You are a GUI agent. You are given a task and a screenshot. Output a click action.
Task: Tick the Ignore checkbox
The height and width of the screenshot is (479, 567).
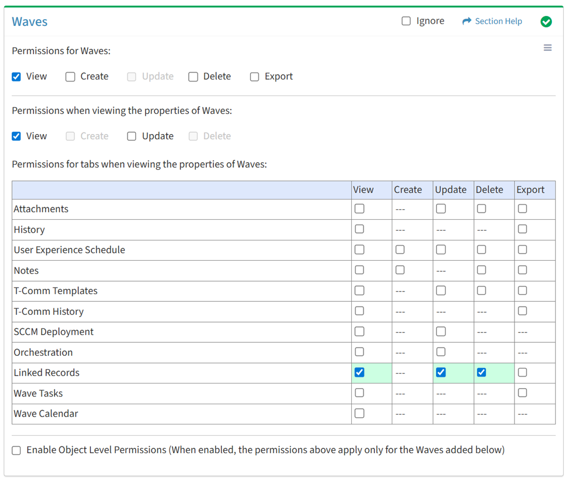406,21
